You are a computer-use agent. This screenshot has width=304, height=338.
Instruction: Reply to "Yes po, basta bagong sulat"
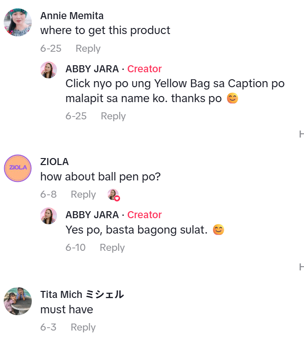point(112,248)
